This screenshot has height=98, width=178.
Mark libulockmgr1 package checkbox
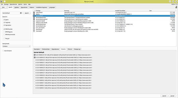[x=34, y=29]
